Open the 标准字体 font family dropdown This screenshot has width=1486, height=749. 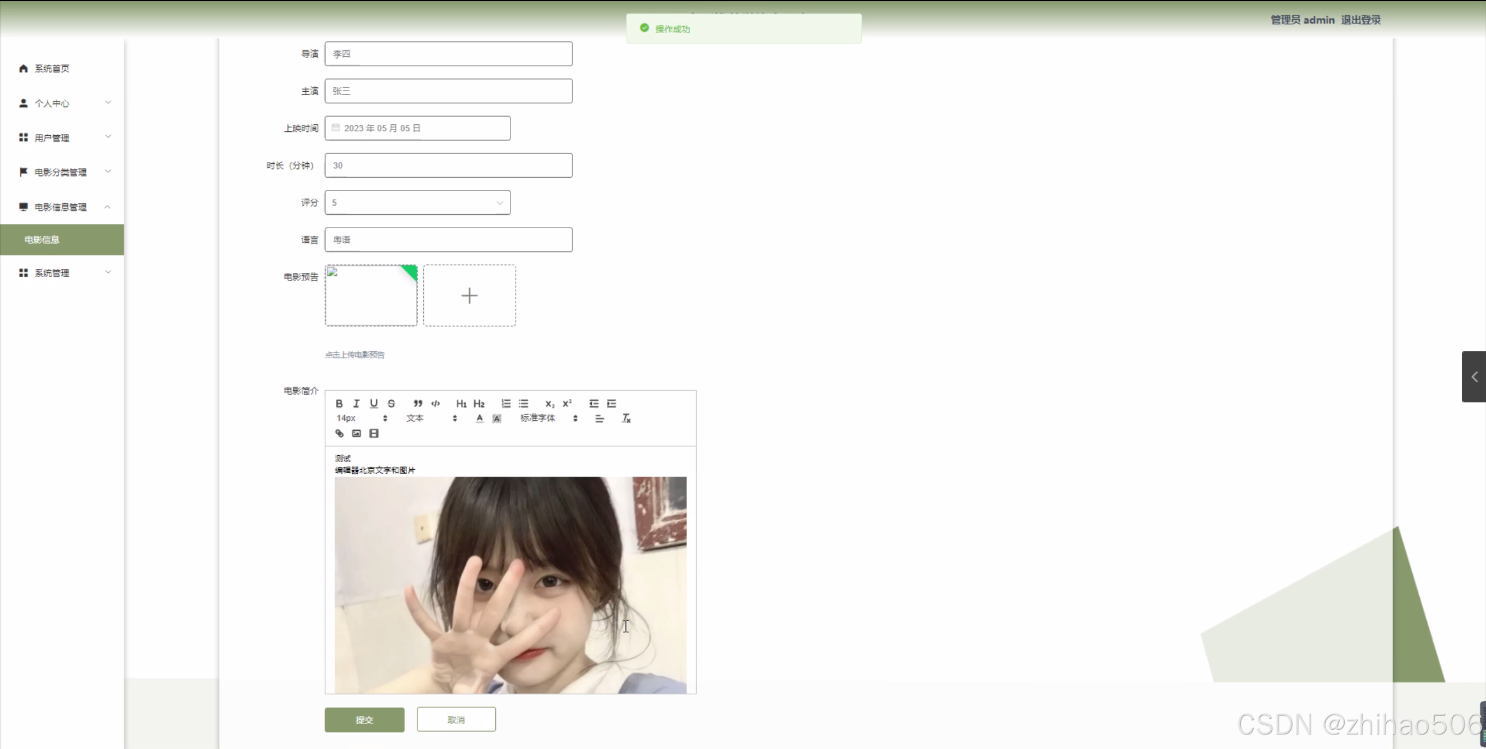548,418
